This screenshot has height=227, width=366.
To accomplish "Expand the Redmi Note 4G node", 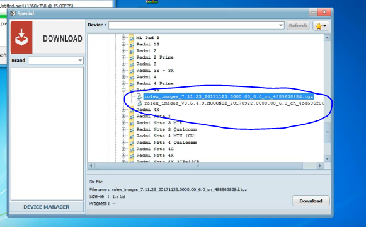I will click(x=123, y=149).
